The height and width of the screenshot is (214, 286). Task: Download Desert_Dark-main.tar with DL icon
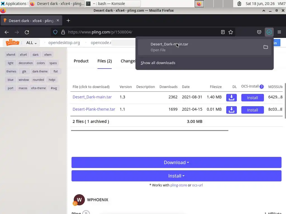pyautogui.click(x=232, y=98)
